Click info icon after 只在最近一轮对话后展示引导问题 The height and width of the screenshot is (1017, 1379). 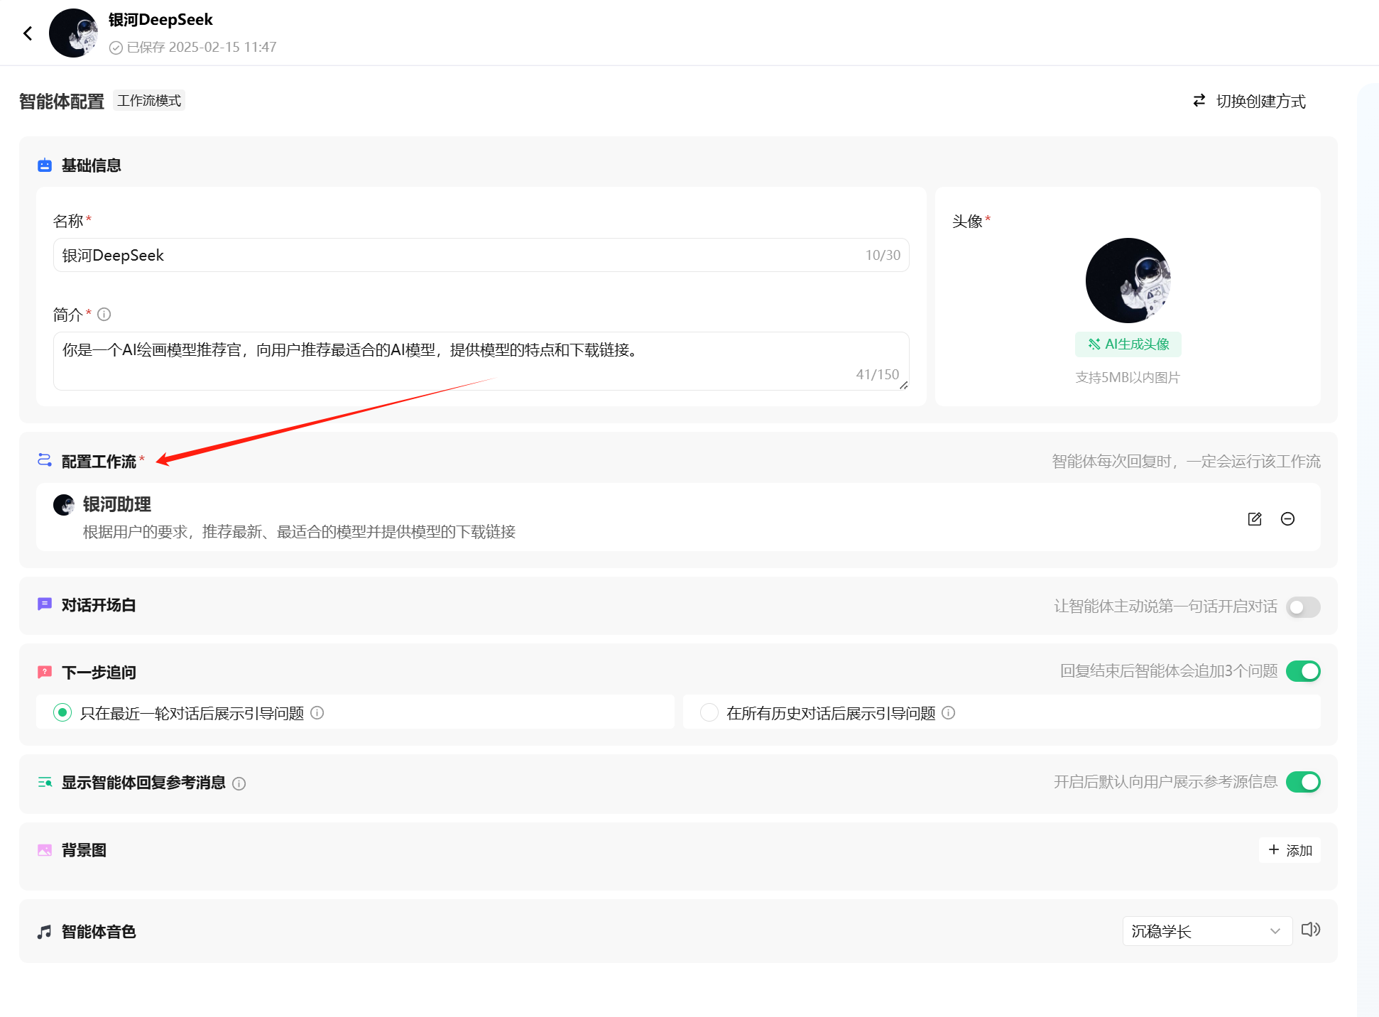[x=317, y=713]
